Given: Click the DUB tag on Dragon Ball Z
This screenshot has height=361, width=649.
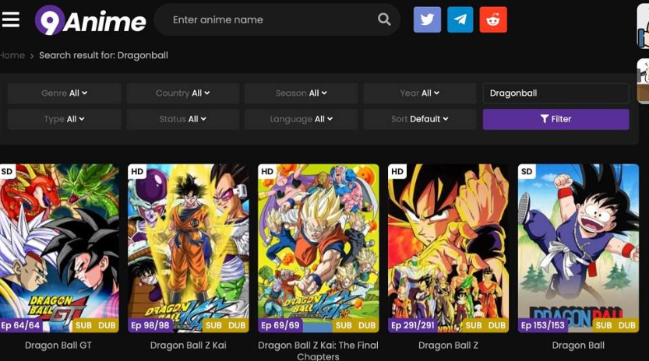Looking at the screenshot, I should tap(497, 326).
